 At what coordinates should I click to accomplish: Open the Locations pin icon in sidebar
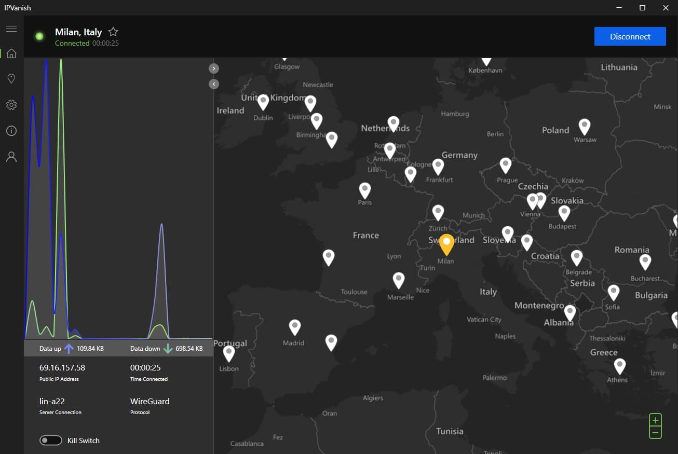tap(11, 78)
